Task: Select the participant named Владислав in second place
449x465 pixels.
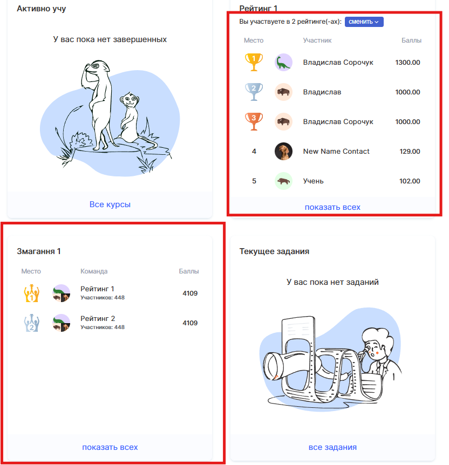Action: [322, 92]
